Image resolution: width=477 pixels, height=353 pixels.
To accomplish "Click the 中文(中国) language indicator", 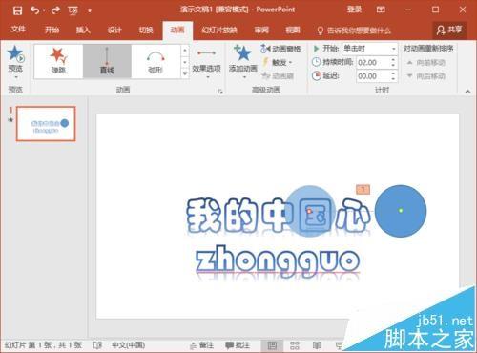I will pyautogui.click(x=128, y=345).
